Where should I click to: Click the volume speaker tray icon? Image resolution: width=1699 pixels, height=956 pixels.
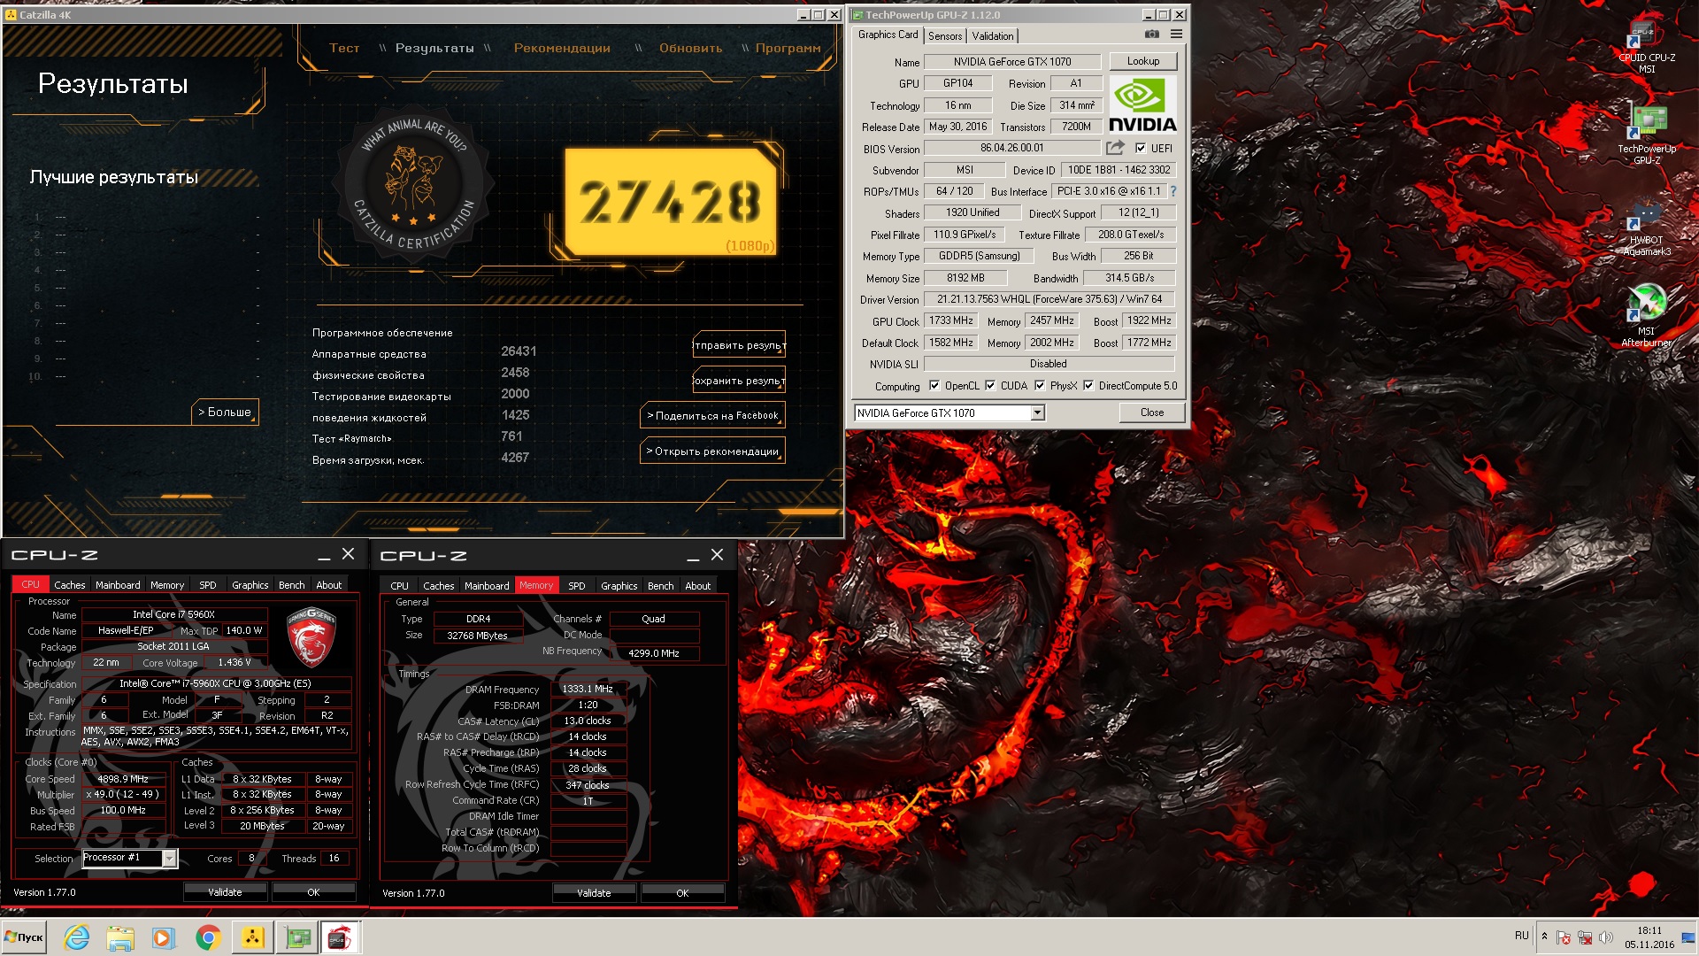tap(1606, 937)
